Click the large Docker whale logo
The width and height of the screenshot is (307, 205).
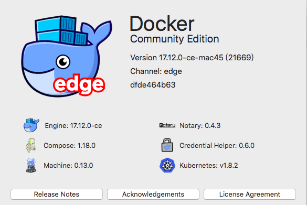67,56
